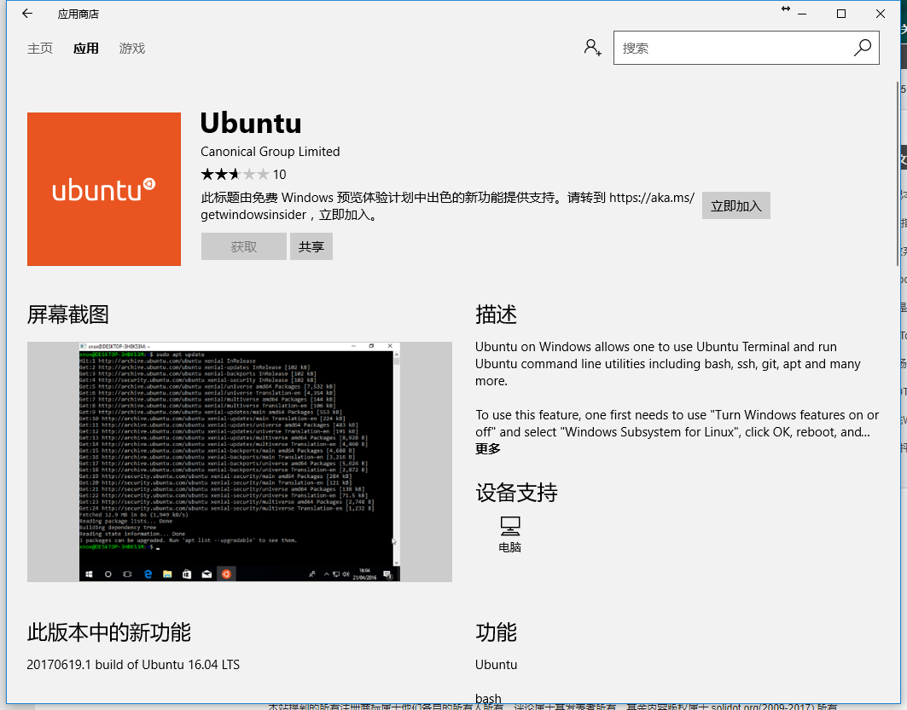This screenshot has width=907, height=710.
Task: Click the 电脑 device support icon
Action: click(509, 526)
